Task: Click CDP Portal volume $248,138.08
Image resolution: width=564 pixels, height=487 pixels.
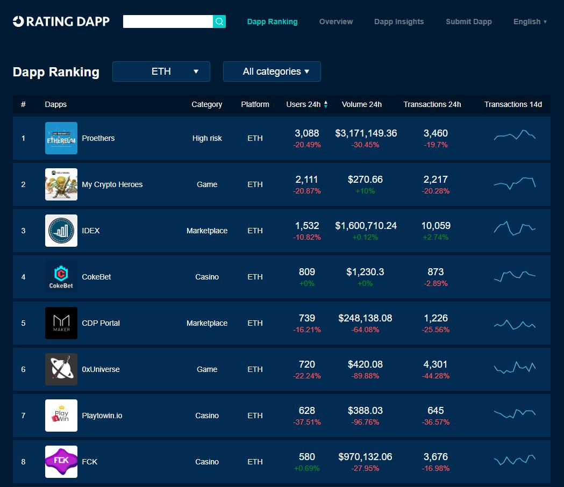Action: pyautogui.click(x=365, y=318)
